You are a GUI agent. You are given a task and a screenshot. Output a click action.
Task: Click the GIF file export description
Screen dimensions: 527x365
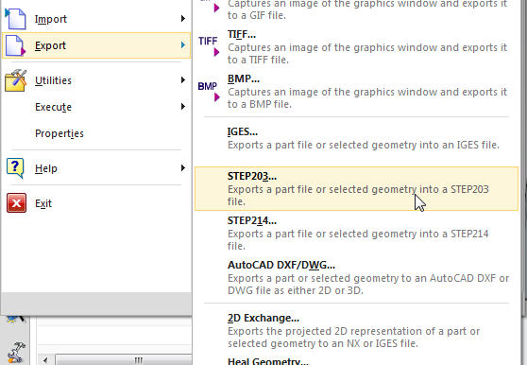click(367, 9)
